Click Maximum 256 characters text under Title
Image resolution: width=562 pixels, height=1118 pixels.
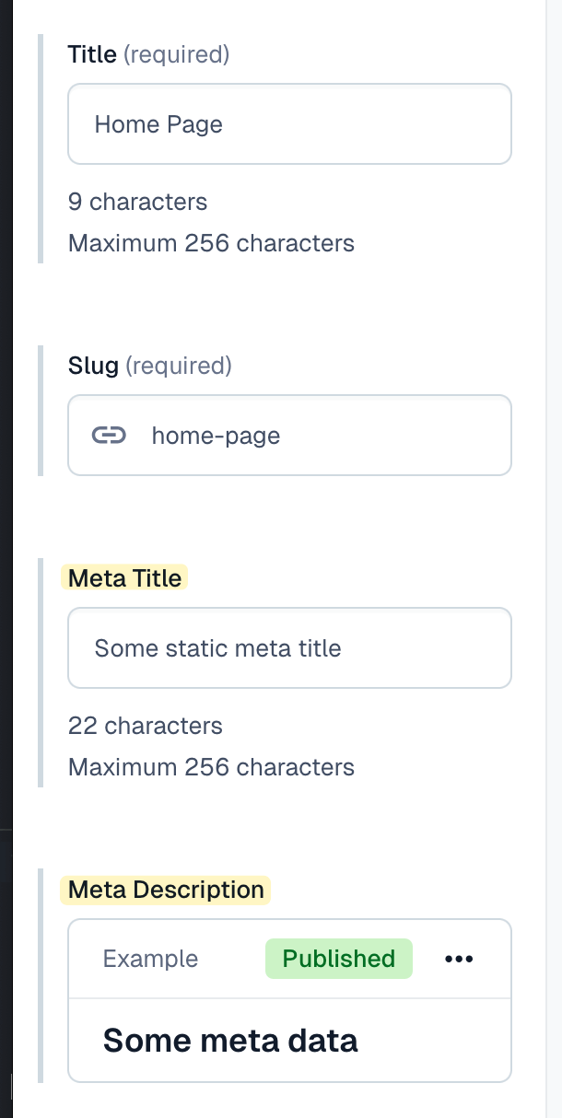(211, 243)
